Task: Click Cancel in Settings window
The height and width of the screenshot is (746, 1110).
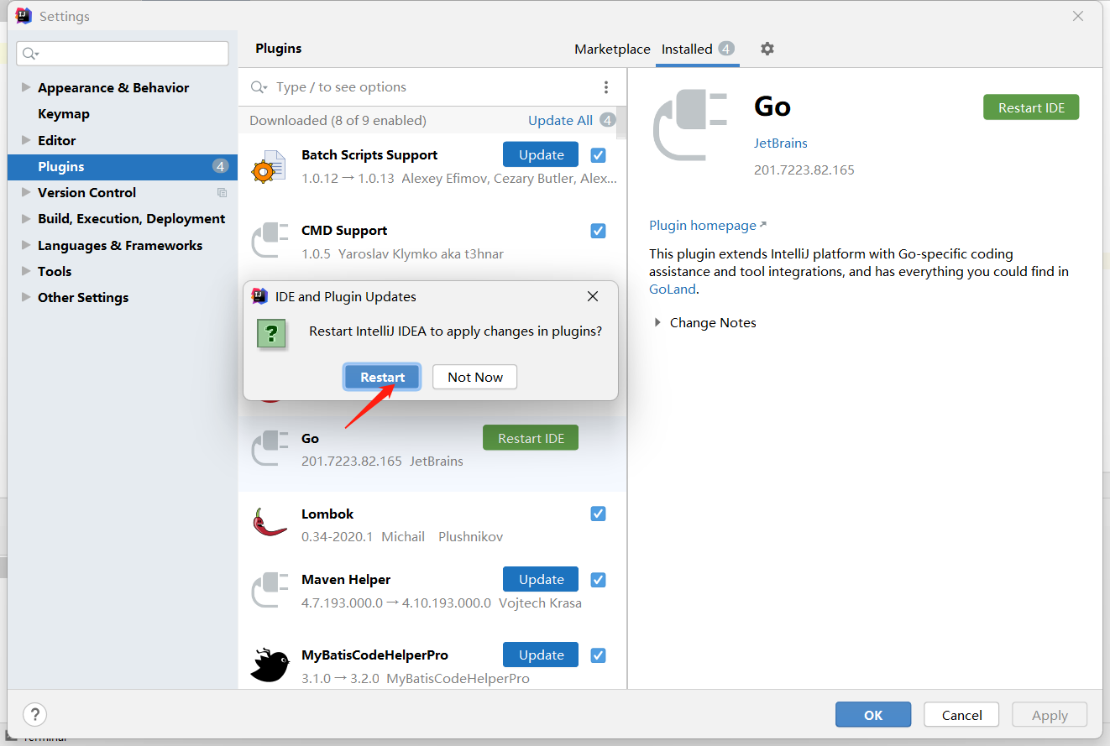Action: coord(961,715)
